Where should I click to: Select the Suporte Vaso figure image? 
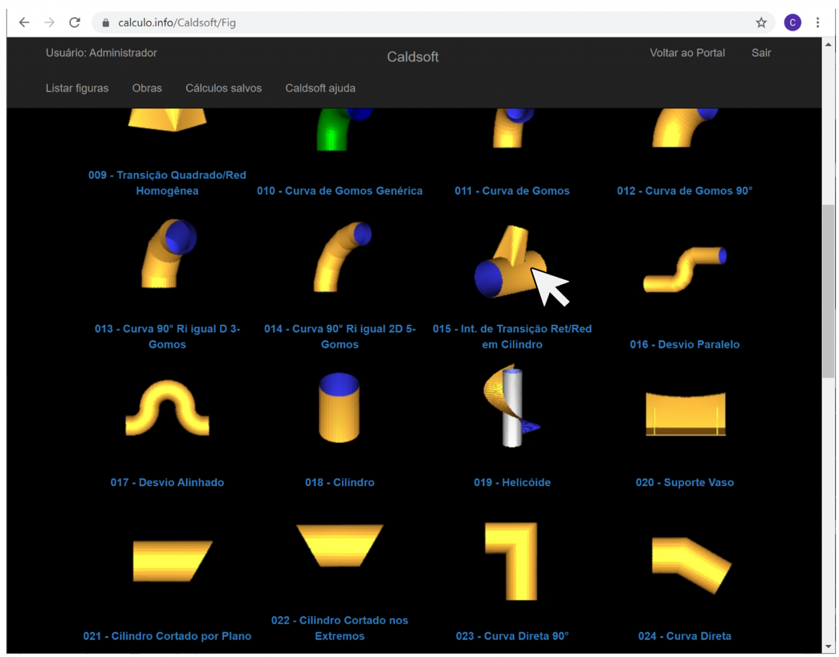click(x=685, y=414)
